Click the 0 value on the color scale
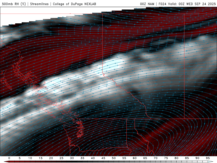The height and width of the screenshot is (163, 217). point(9,158)
